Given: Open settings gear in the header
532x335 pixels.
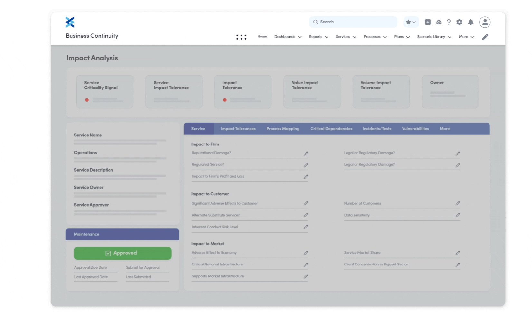Looking at the screenshot, I should (459, 22).
